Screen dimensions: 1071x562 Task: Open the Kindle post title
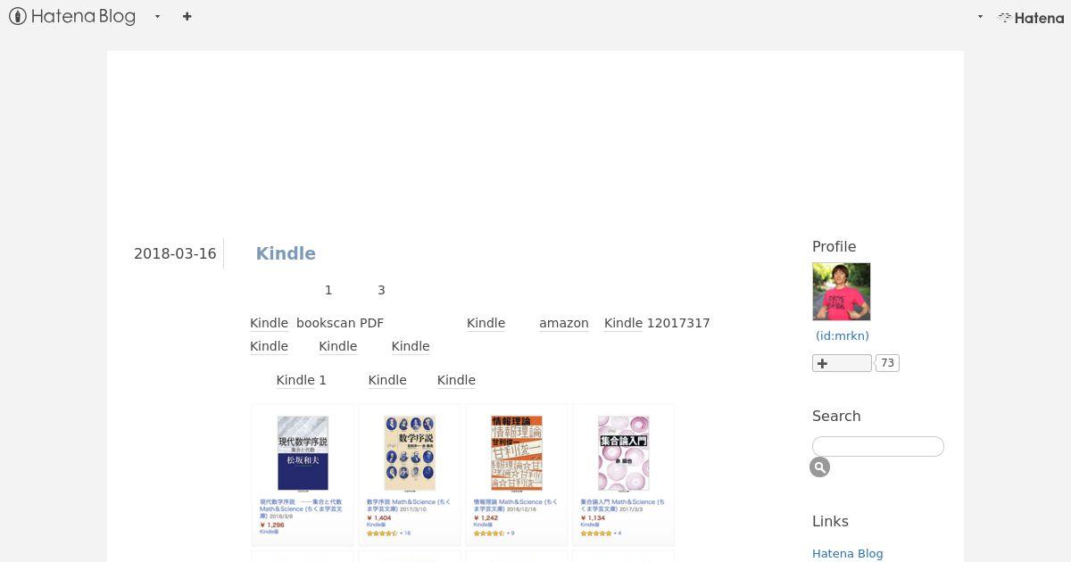286,253
